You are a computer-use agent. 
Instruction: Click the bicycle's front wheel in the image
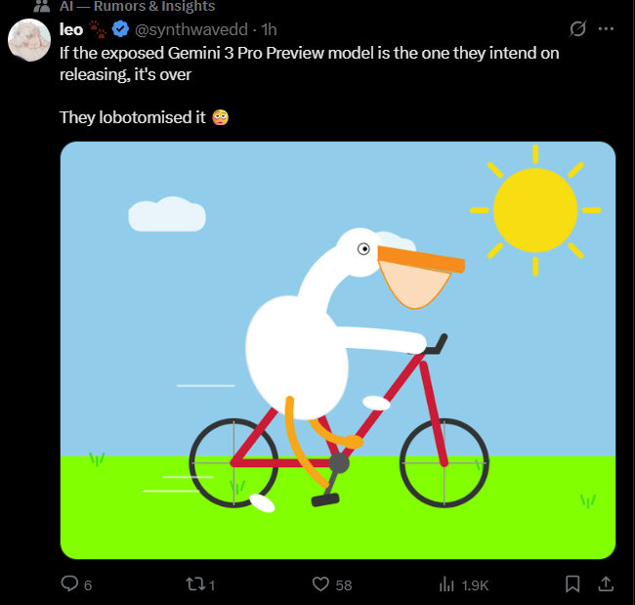coord(444,463)
